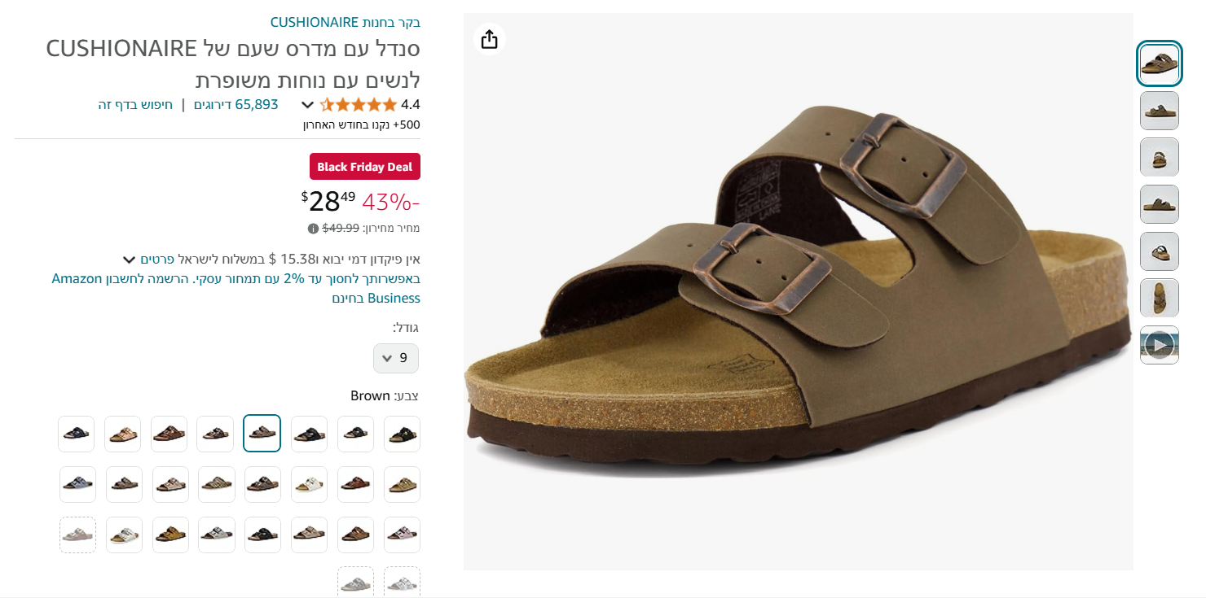Click the currently selected Brown color swatch
This screenshot has width=1206, height=598.
[262, 433]
